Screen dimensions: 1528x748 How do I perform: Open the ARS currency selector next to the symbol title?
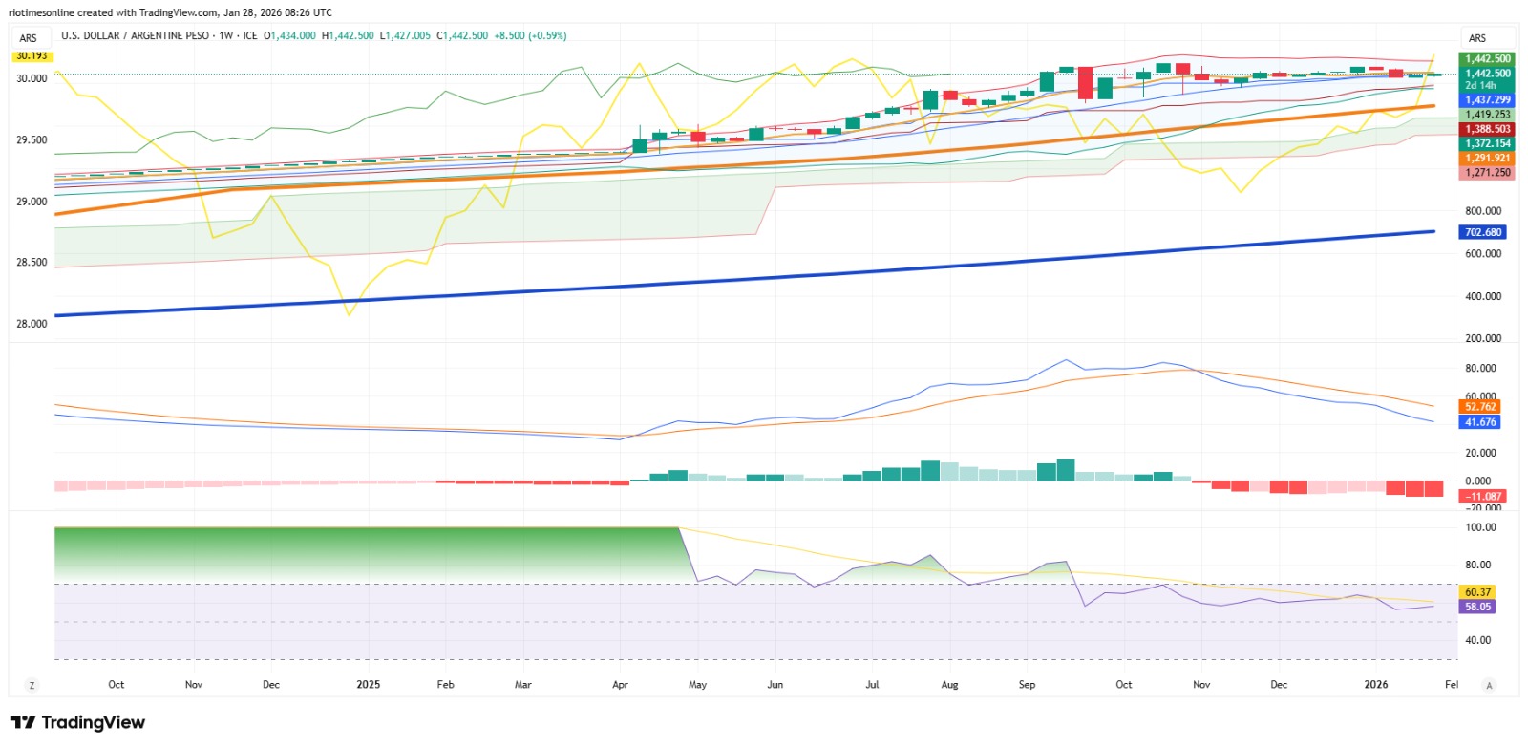pos(29,38)
